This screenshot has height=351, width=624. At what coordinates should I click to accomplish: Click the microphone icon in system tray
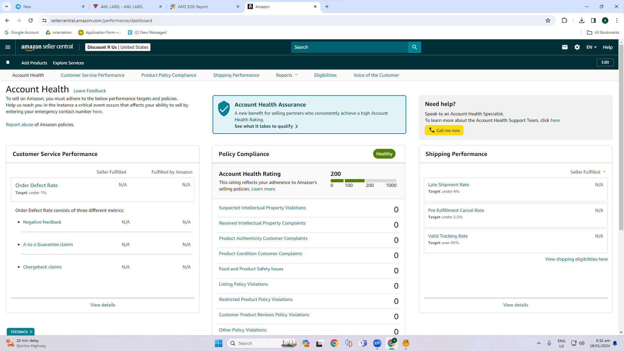click(x=549, y=343)
